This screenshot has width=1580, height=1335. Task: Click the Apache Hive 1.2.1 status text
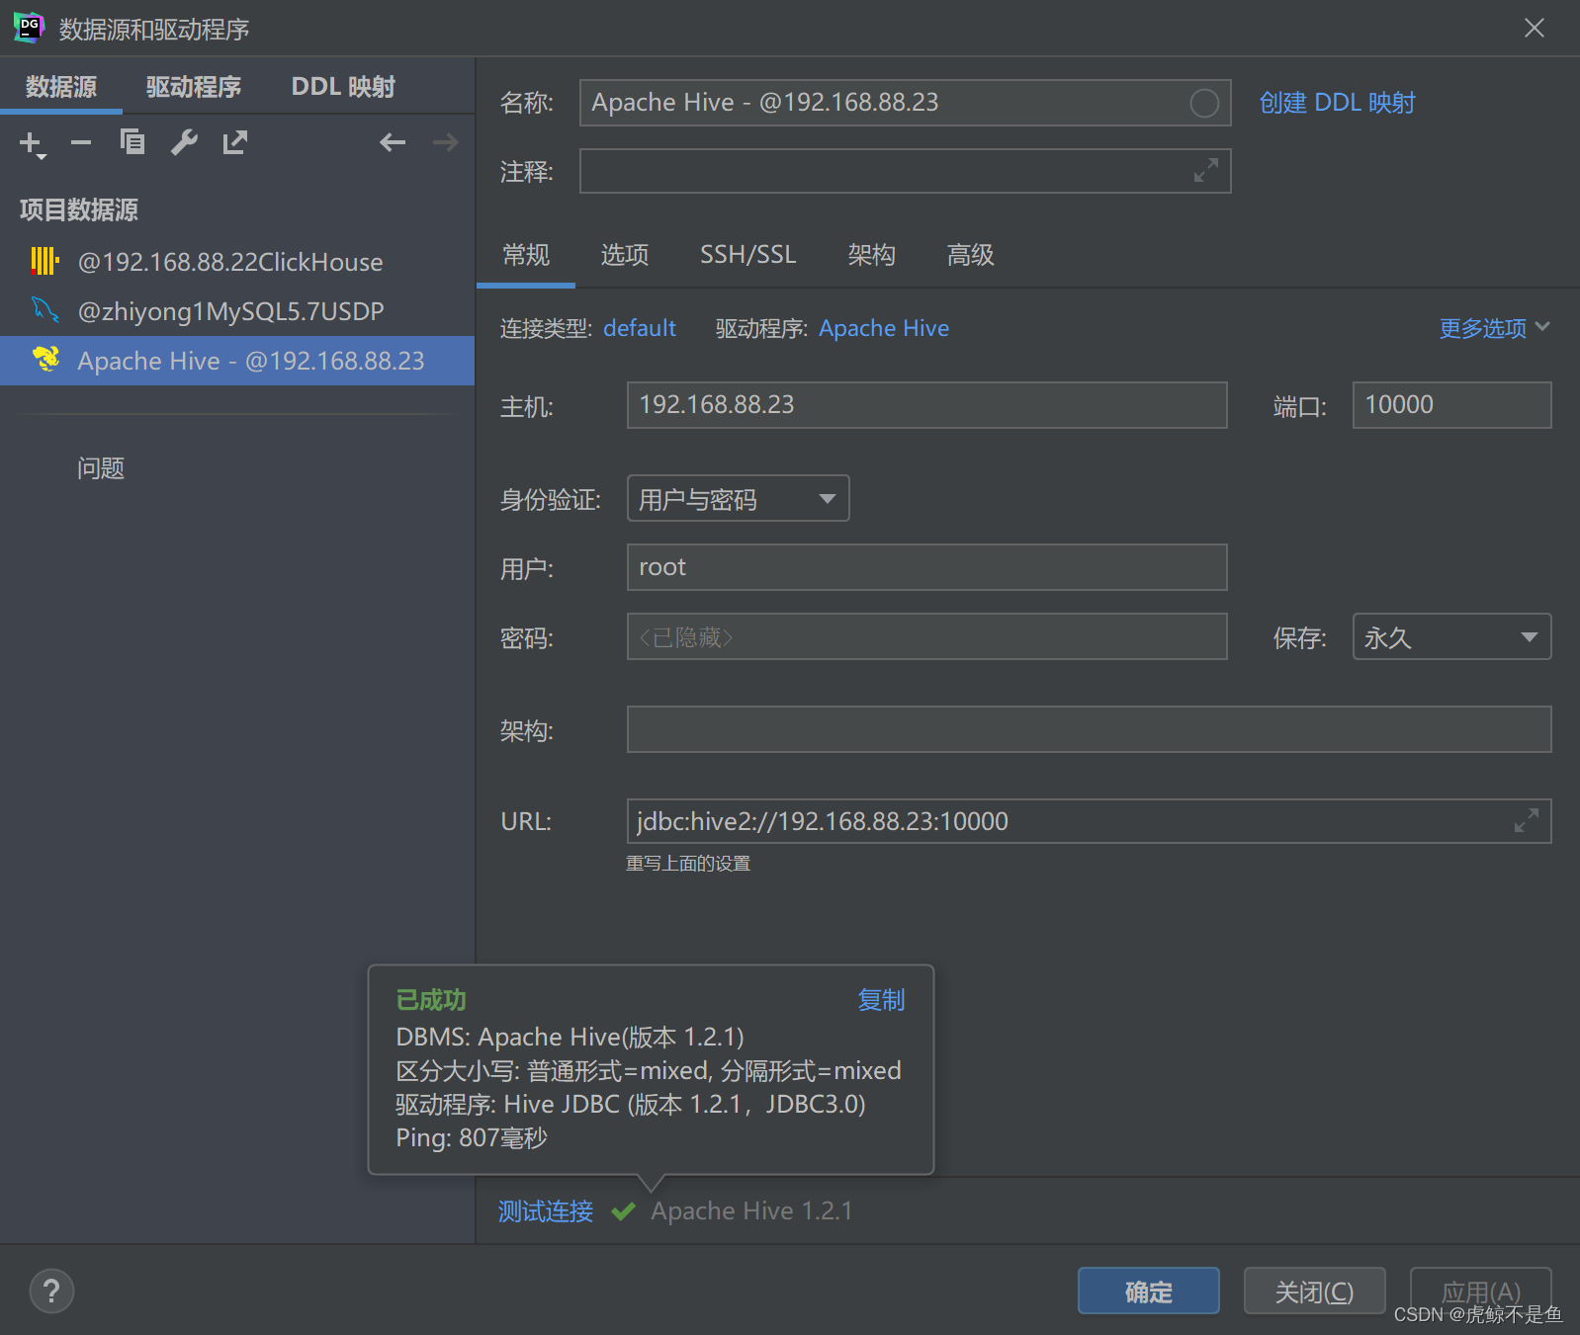[x=751, y=1211]
